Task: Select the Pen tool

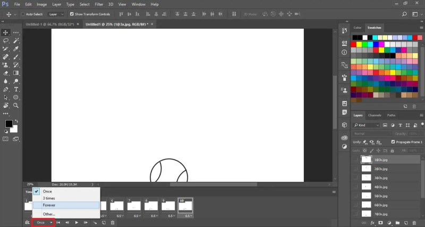Action: pyautogui.click(x=5, y=89)
